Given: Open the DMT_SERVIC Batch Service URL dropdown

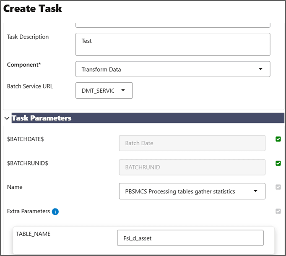Looking at the screenshot, I should click(x=104, y=90).
